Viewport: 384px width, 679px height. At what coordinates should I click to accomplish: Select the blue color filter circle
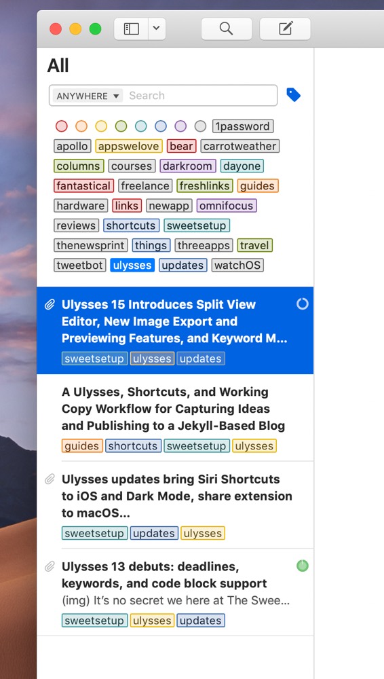(x=161, y=126)
